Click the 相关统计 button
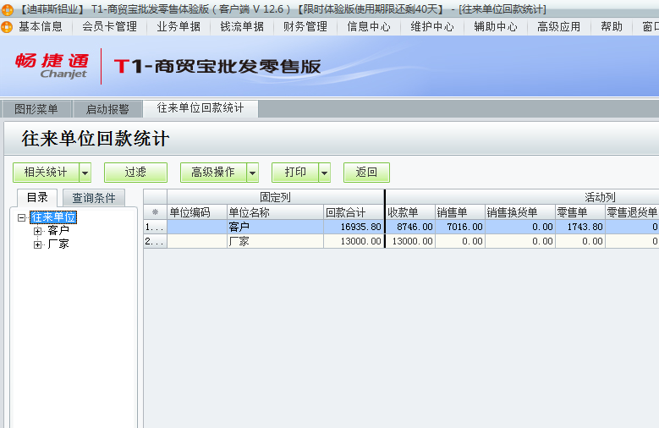 click(x=46, y=173)
